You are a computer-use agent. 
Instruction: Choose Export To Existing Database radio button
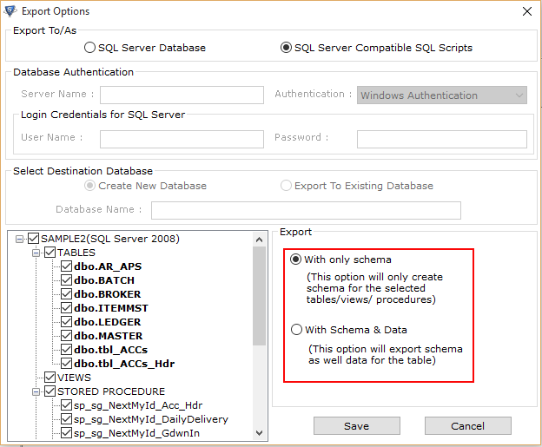(x=286, y=186)
